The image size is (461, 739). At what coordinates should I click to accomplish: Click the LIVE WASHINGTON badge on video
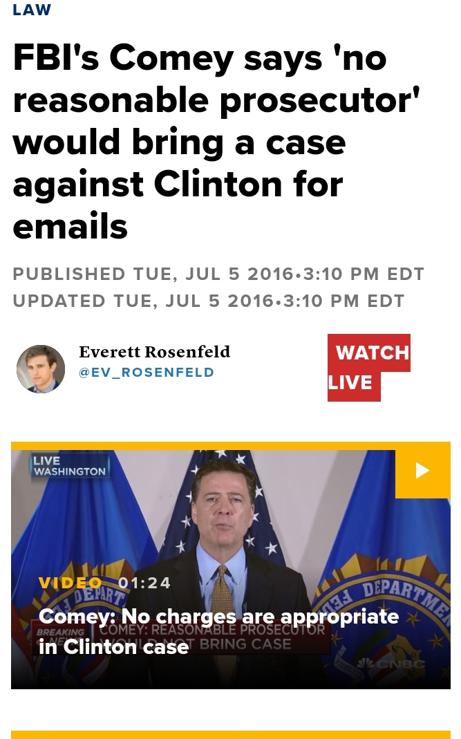[70, 466]
